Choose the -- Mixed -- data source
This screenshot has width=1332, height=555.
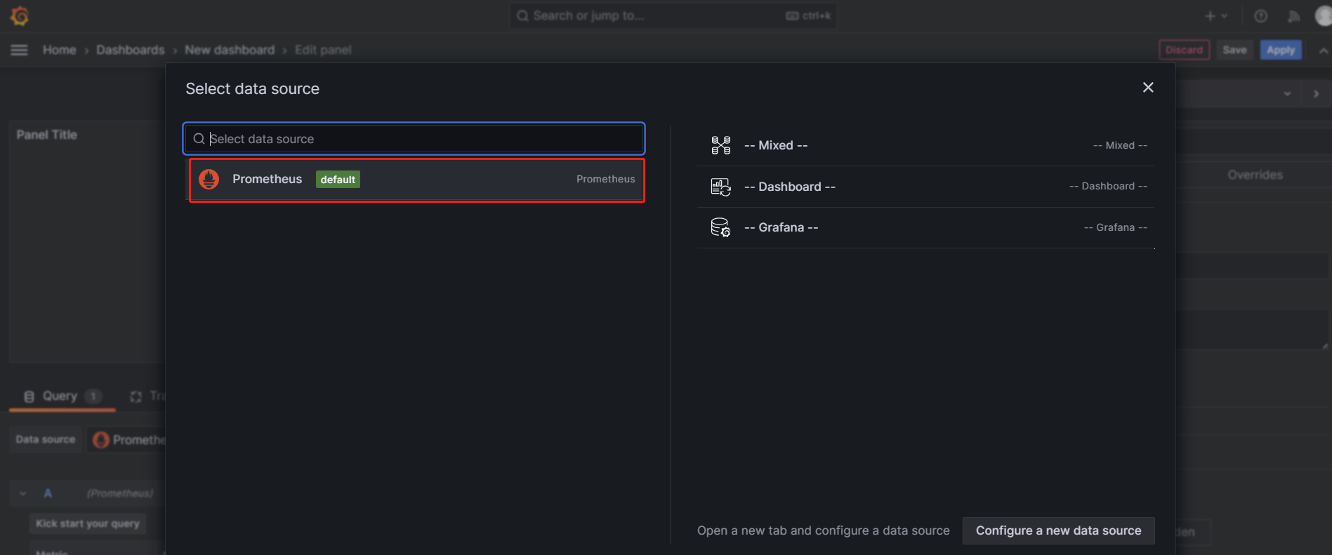click(x=926, y=145)
